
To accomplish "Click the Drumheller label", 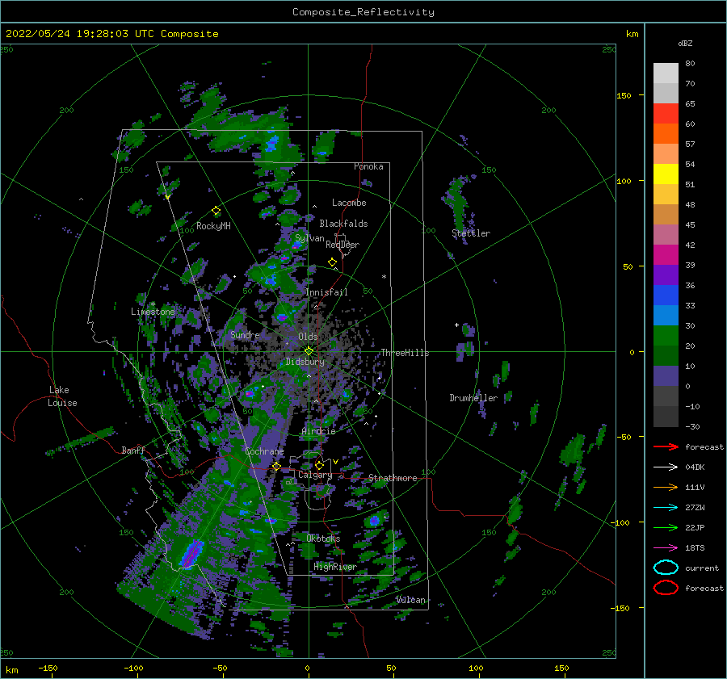I will (473, 398).
